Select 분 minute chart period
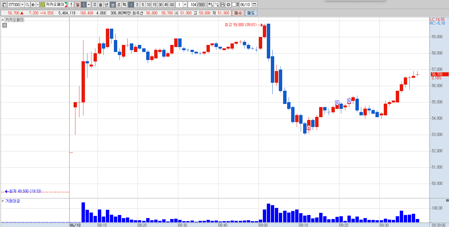Screen dimensions: 449x227 point(113,5)
